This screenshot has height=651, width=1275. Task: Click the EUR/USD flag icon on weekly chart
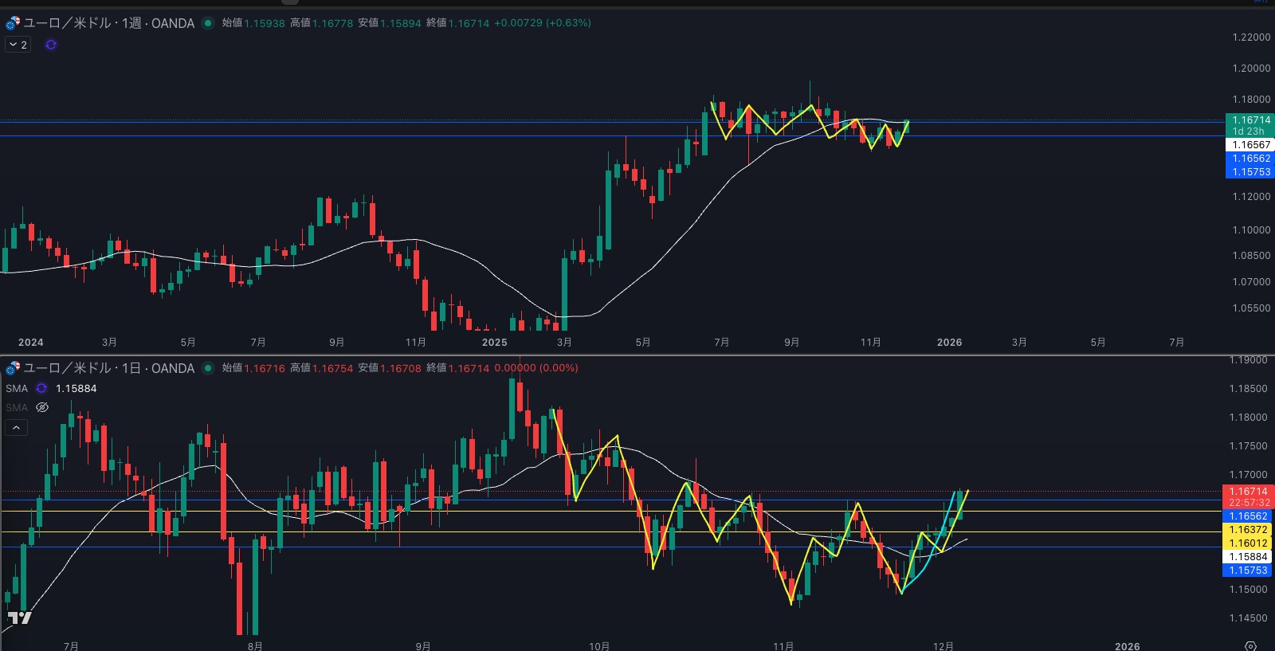coord(13,23)
